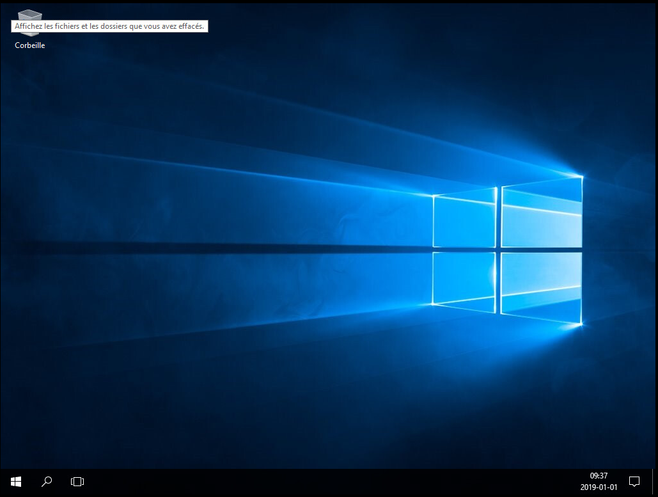658x497 pixels.
Task: Click the upper-left pane of the wallpaper logo
Action: coord(464,219)
